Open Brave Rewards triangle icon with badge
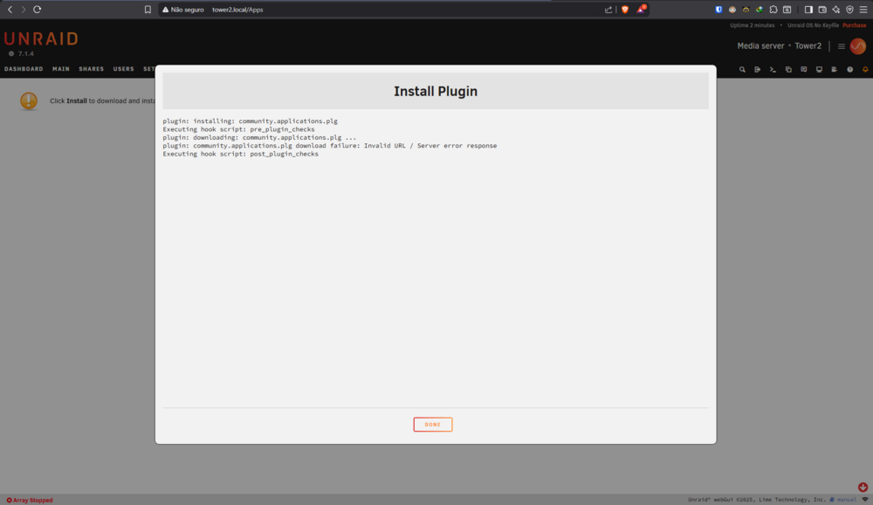 point(641,10)
